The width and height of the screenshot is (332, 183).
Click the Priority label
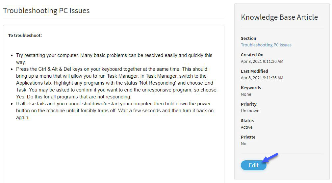tap(248, 104)
